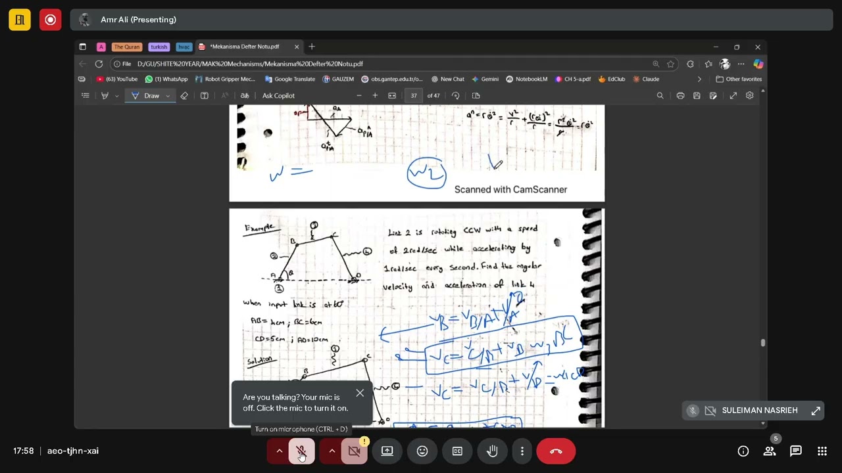
Task: Open meeting details info icon
Action: pyautogui.click(x=743, y=451)
